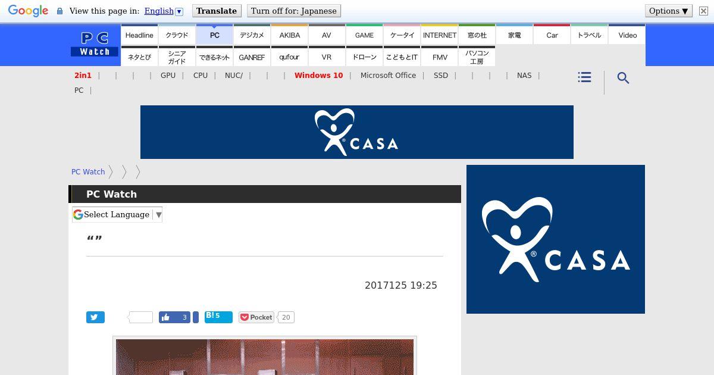Share article via Twitter bird button

click(x=95, y=317)
